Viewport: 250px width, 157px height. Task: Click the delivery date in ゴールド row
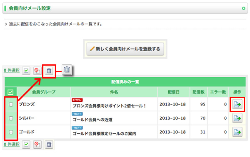pos(172,132)
